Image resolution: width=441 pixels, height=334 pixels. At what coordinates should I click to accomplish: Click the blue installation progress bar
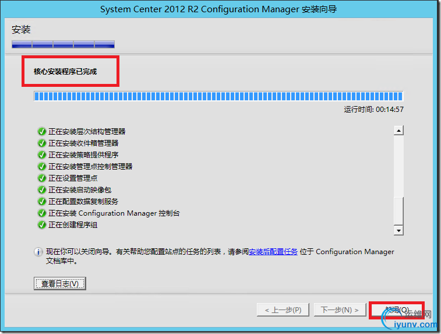218,96
